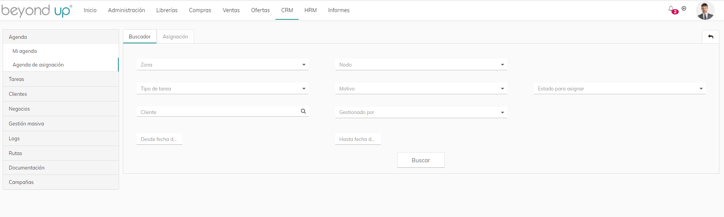The image size is (724, 217).
Task: Expand the Estado para asignar dropdown
Action: point(619,89)
